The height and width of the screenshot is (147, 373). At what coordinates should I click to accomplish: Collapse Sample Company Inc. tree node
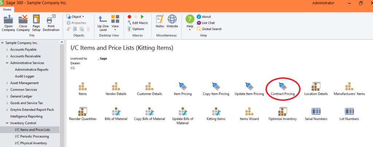tap(3, 43)
